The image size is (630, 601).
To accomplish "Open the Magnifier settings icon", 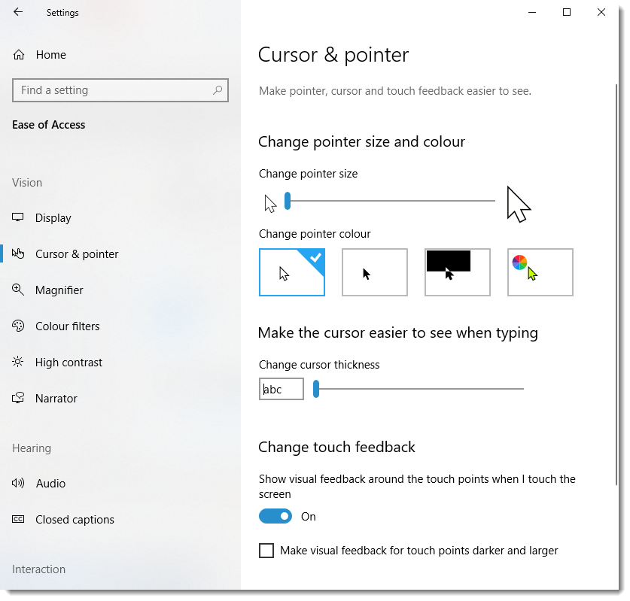I will [x=18, y=290].
